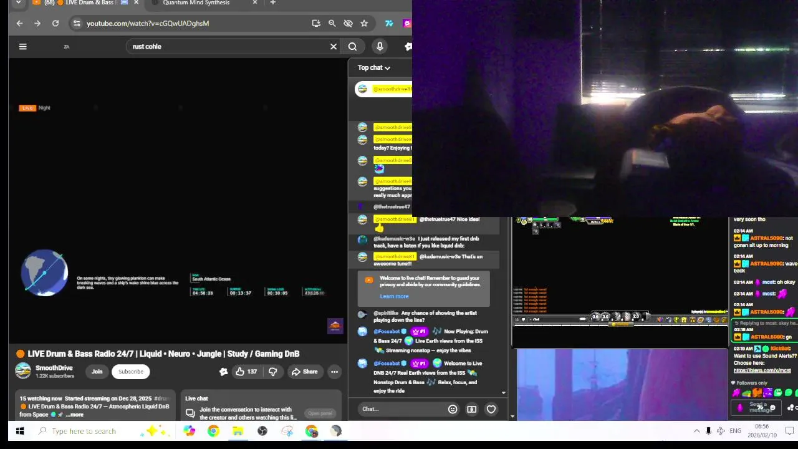Click the channel watermark on video corner
The width and height of the screenshot is (798, 449).
coord(335,326)
